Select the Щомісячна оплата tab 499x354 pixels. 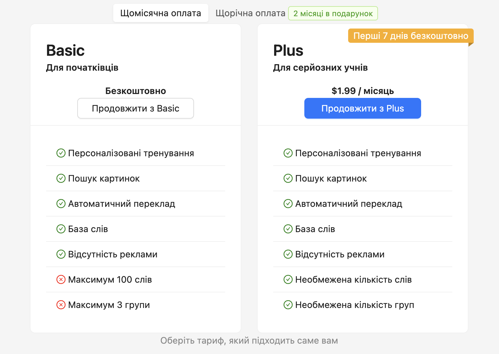tap(161, 13)
